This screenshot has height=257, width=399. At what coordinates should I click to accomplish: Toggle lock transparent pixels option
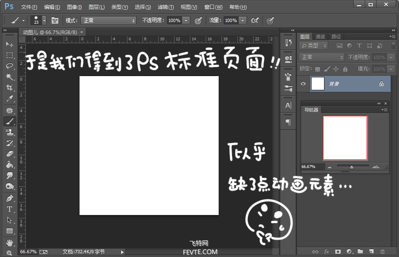(317, 69)
